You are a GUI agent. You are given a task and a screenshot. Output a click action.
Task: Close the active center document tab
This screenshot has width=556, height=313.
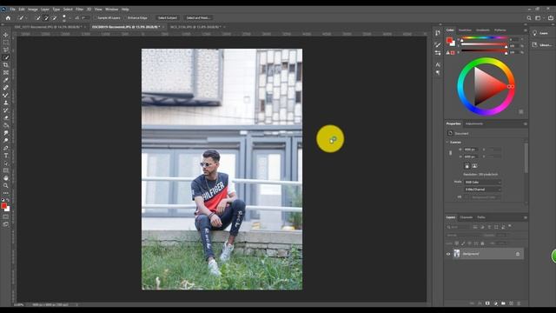163,27
